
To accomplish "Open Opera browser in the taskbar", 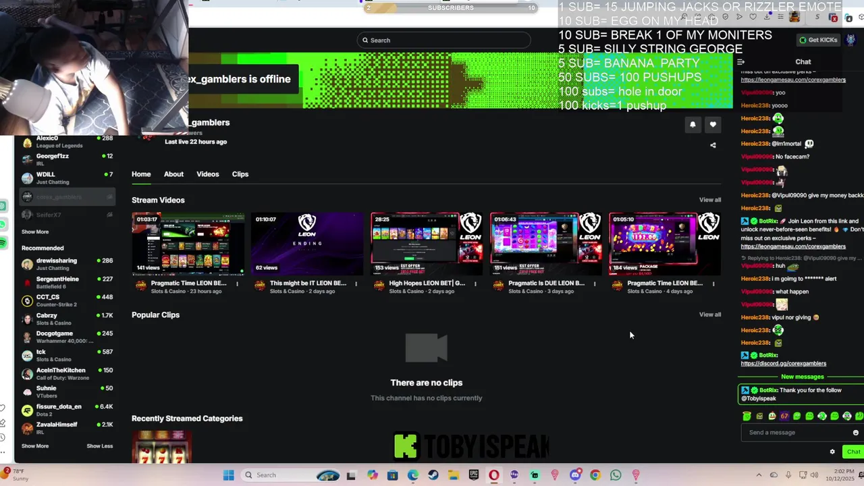I will (494, 475).
